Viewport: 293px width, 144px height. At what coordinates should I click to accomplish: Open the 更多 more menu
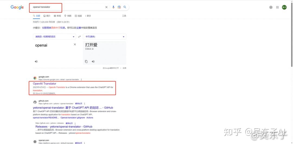coord(88,16)
